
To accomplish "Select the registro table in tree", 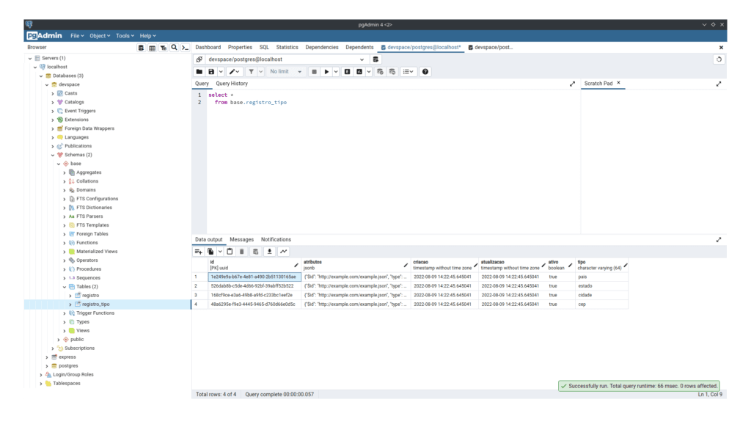I will click(x=90, y=296).
